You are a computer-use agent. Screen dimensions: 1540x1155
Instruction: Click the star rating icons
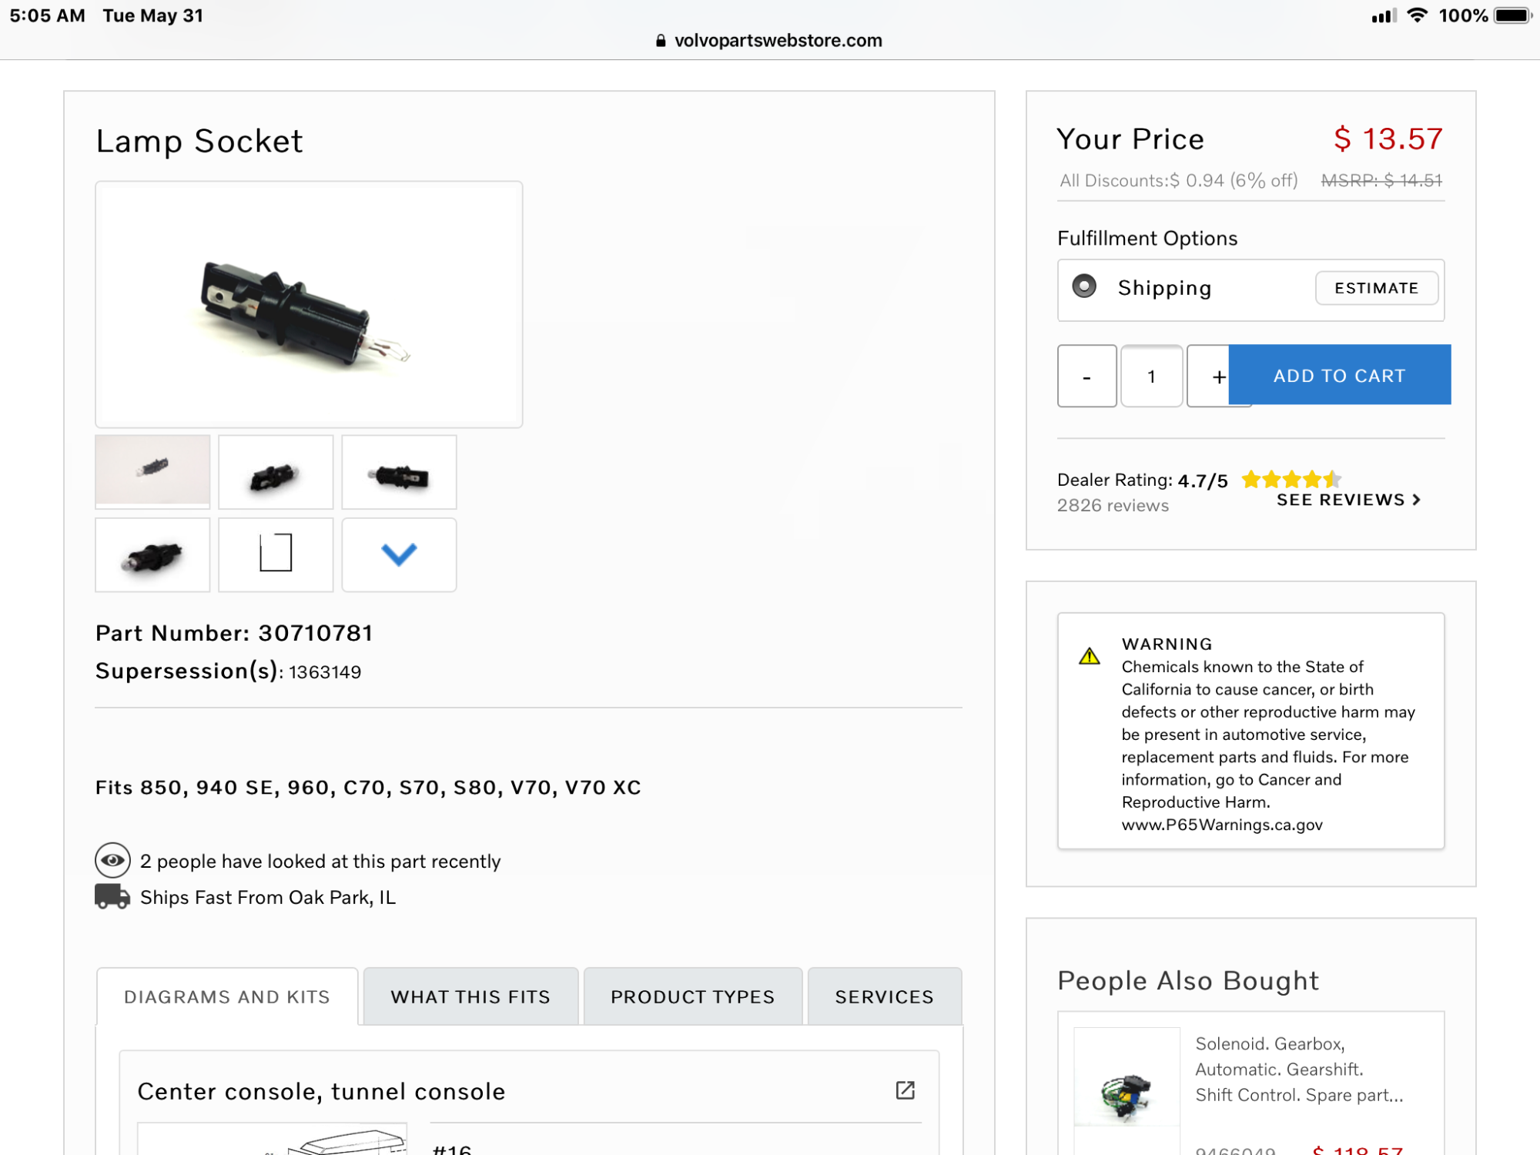[x=1291, y=480]
